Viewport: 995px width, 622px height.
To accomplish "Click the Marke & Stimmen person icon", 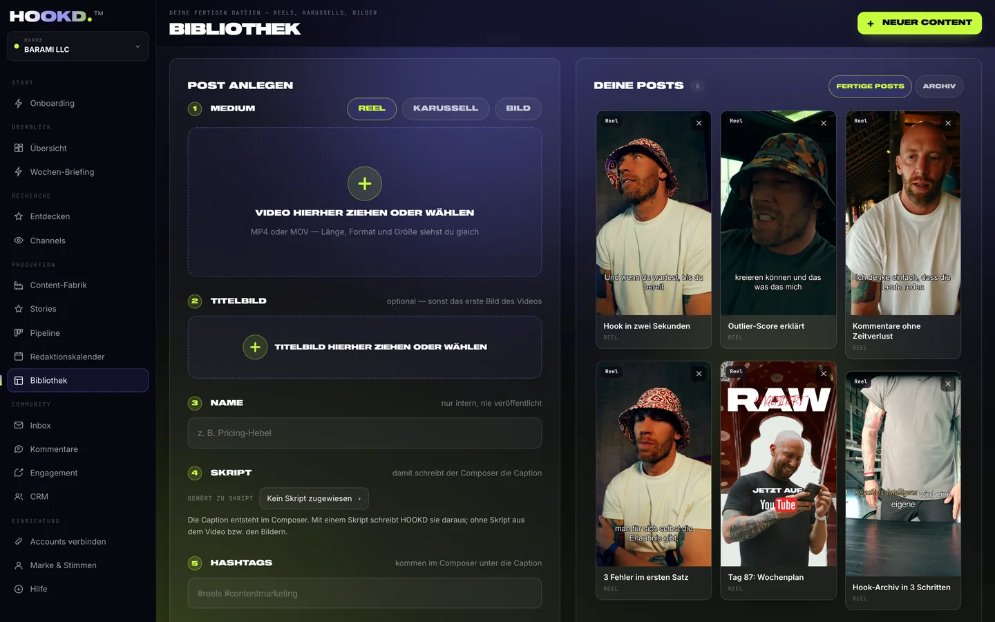I will 19,565.
